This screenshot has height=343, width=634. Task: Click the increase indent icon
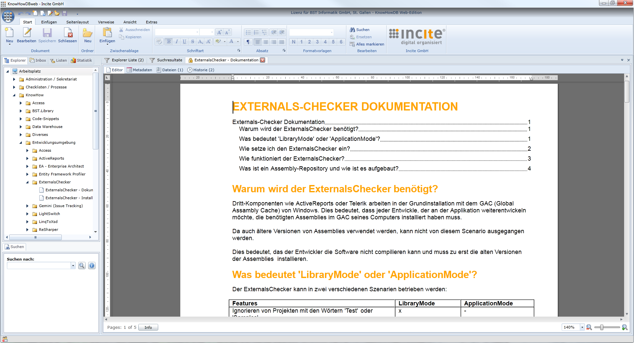click(282, 32)
